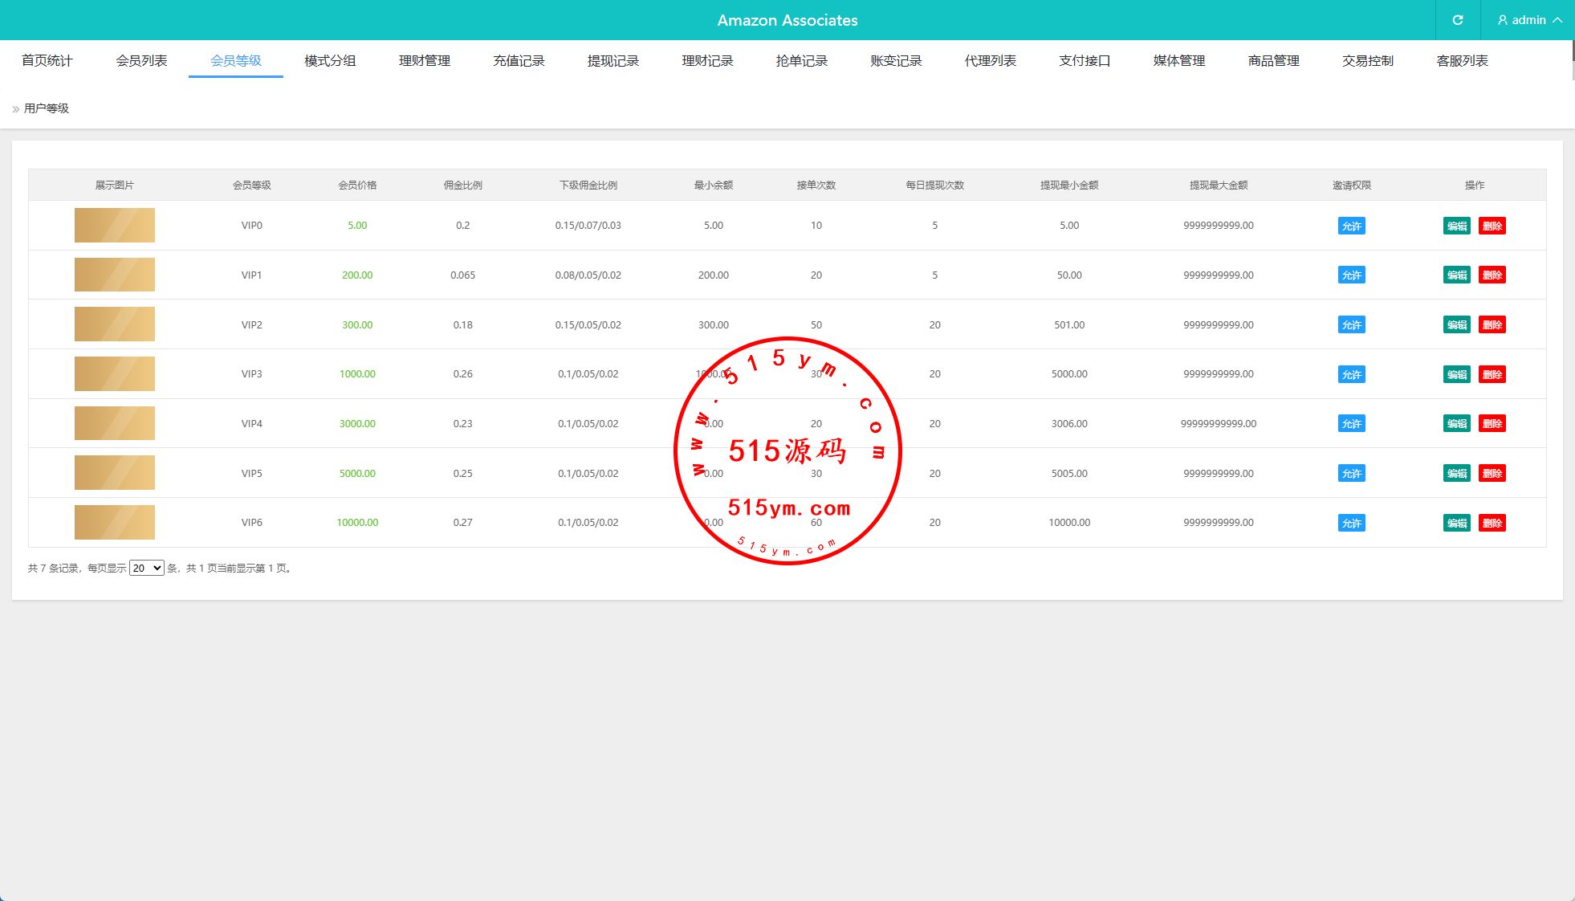The image size is (1575, 901).
Task: Click 删除 button for VIP0 row
Action: click(x=1492, y=226)
